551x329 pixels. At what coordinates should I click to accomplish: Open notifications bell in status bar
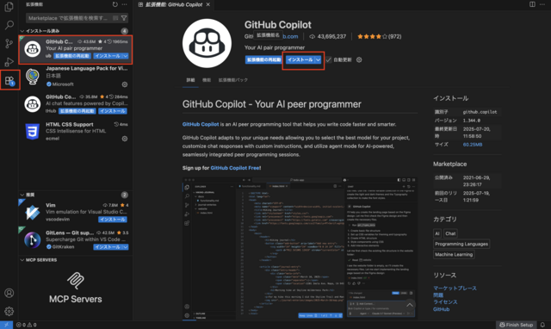tap(542, 325)
